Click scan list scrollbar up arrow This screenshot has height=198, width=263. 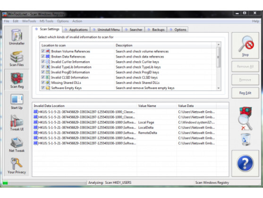coord(219,45)
